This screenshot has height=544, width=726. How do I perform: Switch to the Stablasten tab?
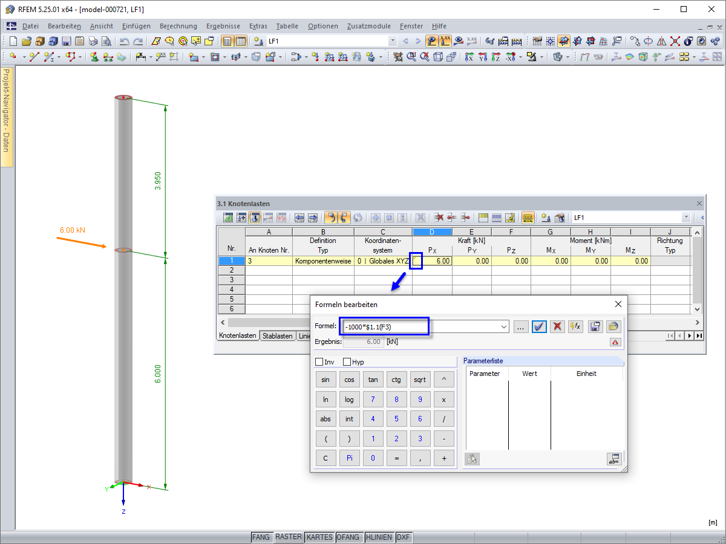pos(278,335)
